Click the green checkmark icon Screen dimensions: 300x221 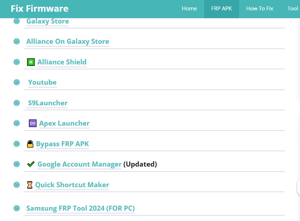click(31, 164)
